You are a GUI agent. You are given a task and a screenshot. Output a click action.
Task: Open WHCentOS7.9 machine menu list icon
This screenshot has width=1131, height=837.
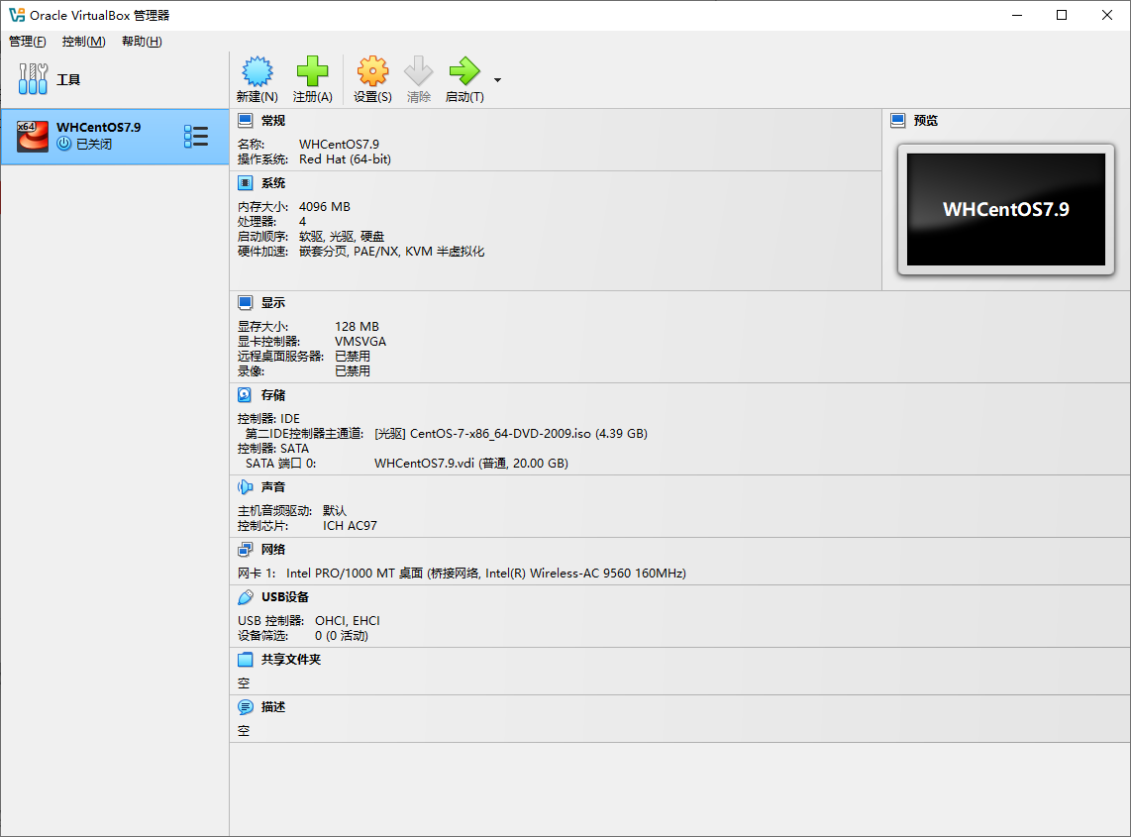pos(195,137)
